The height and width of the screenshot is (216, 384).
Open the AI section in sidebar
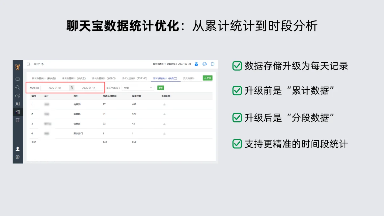18,104
